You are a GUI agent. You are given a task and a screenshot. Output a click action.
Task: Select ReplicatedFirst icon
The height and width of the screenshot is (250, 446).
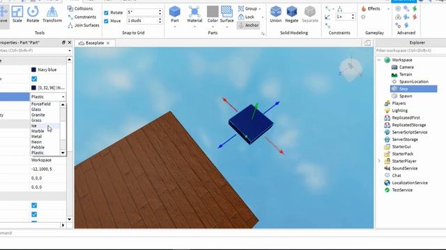(x=387, y=117)
